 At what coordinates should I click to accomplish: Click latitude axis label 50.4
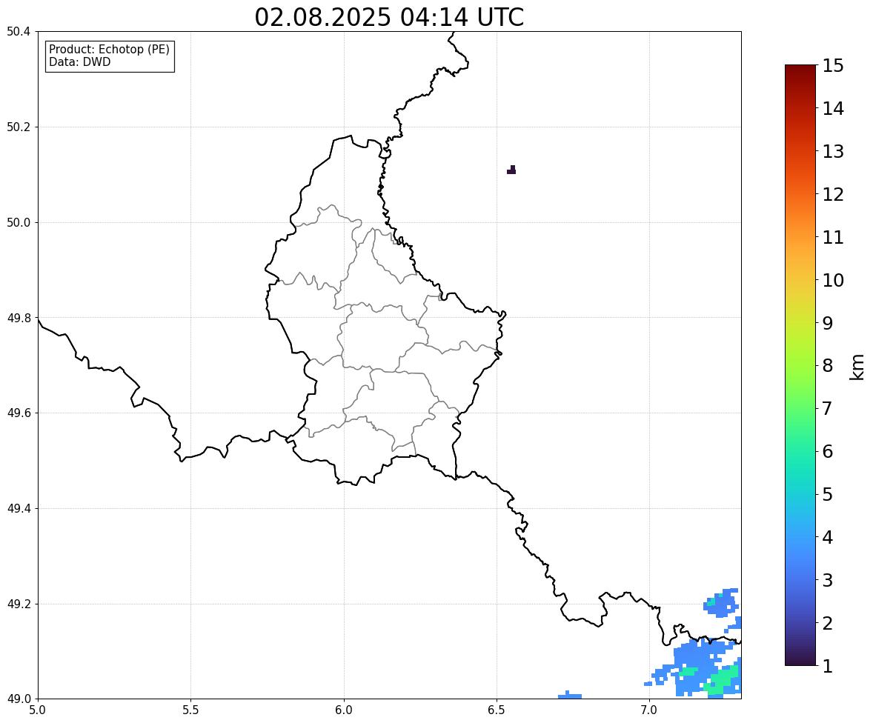(x=19, y=32)
